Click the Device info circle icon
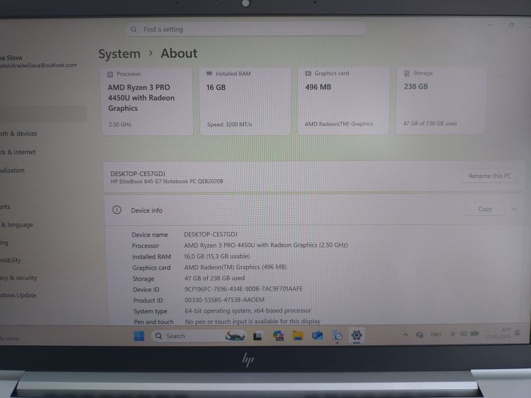This screenshot has height=398, width=531. 117,210
